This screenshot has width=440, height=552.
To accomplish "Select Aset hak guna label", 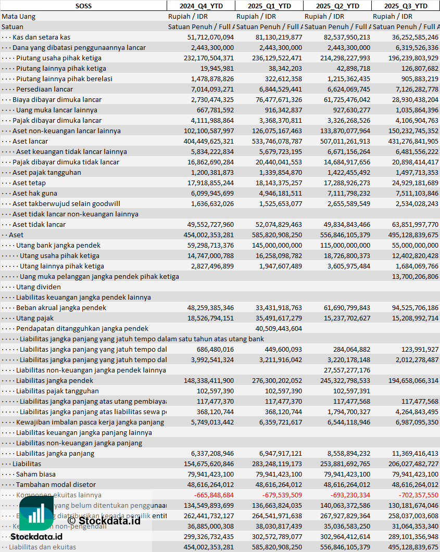I will 35,193.
